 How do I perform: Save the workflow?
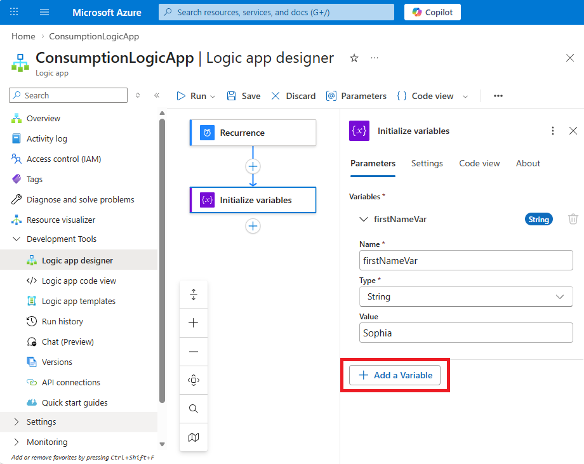(x=244, y=96)
